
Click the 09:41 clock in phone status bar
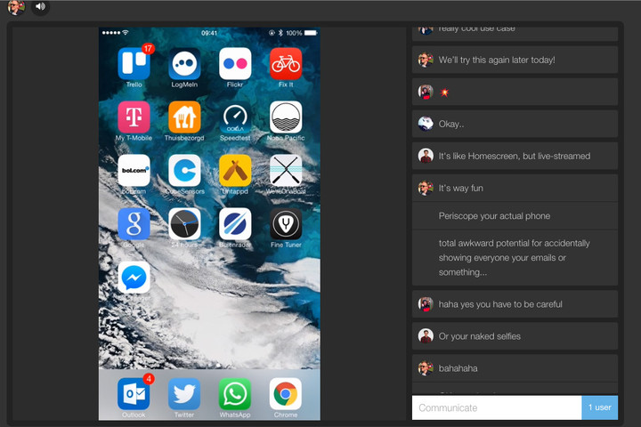tap(209, 33)
